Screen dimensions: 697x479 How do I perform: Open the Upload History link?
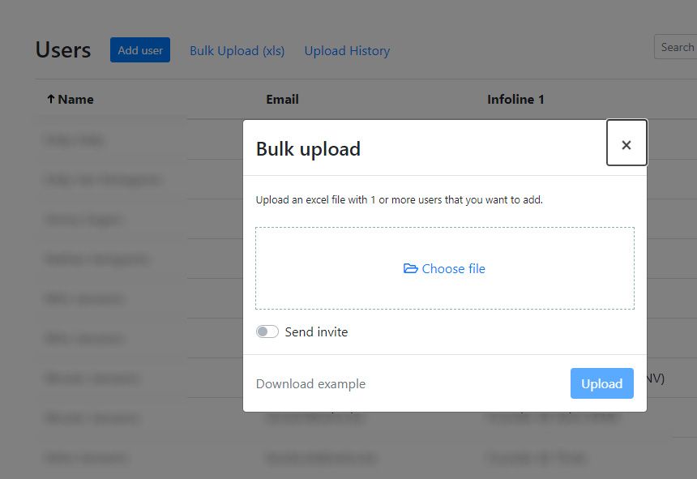click(347, 50)
